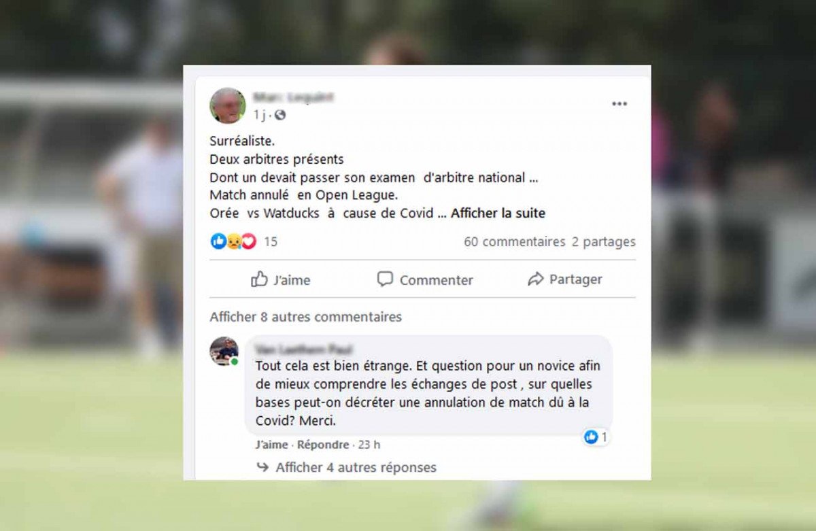Expand post with Afficher la suite

[498, 213]
